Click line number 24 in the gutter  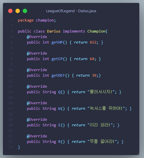(10, 147)
